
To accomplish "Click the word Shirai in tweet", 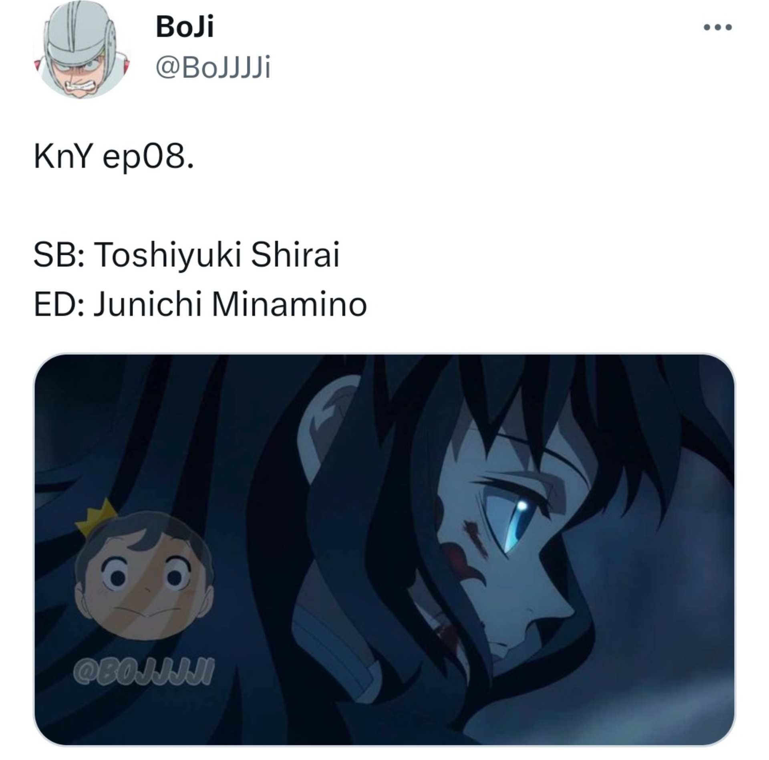I will [295, 255].
